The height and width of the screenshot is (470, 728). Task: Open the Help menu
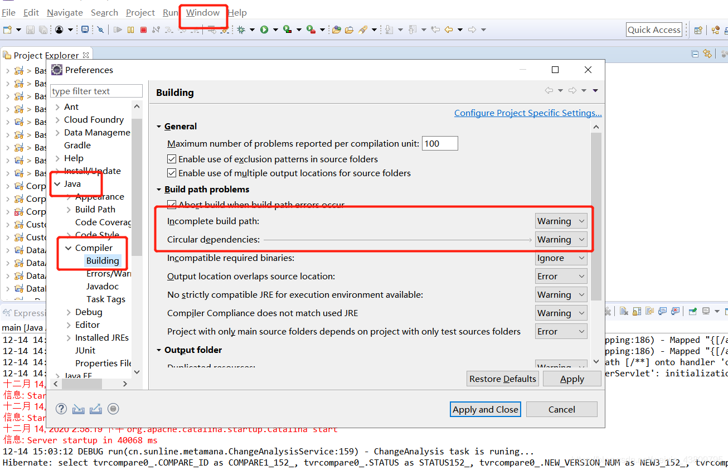(x=237, y=12)
